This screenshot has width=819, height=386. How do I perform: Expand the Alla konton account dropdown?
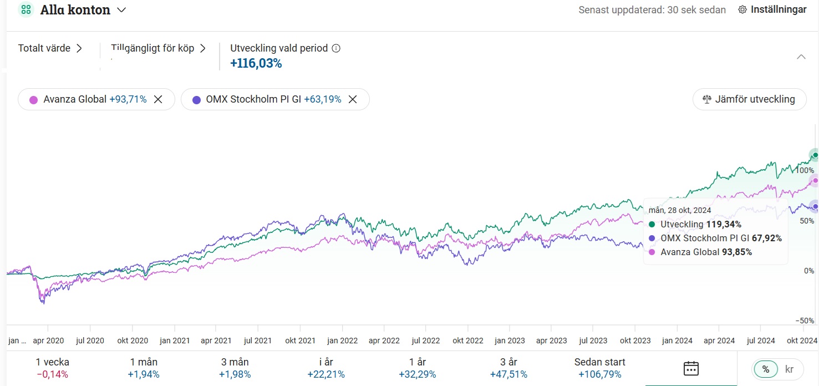click(121, 10)
